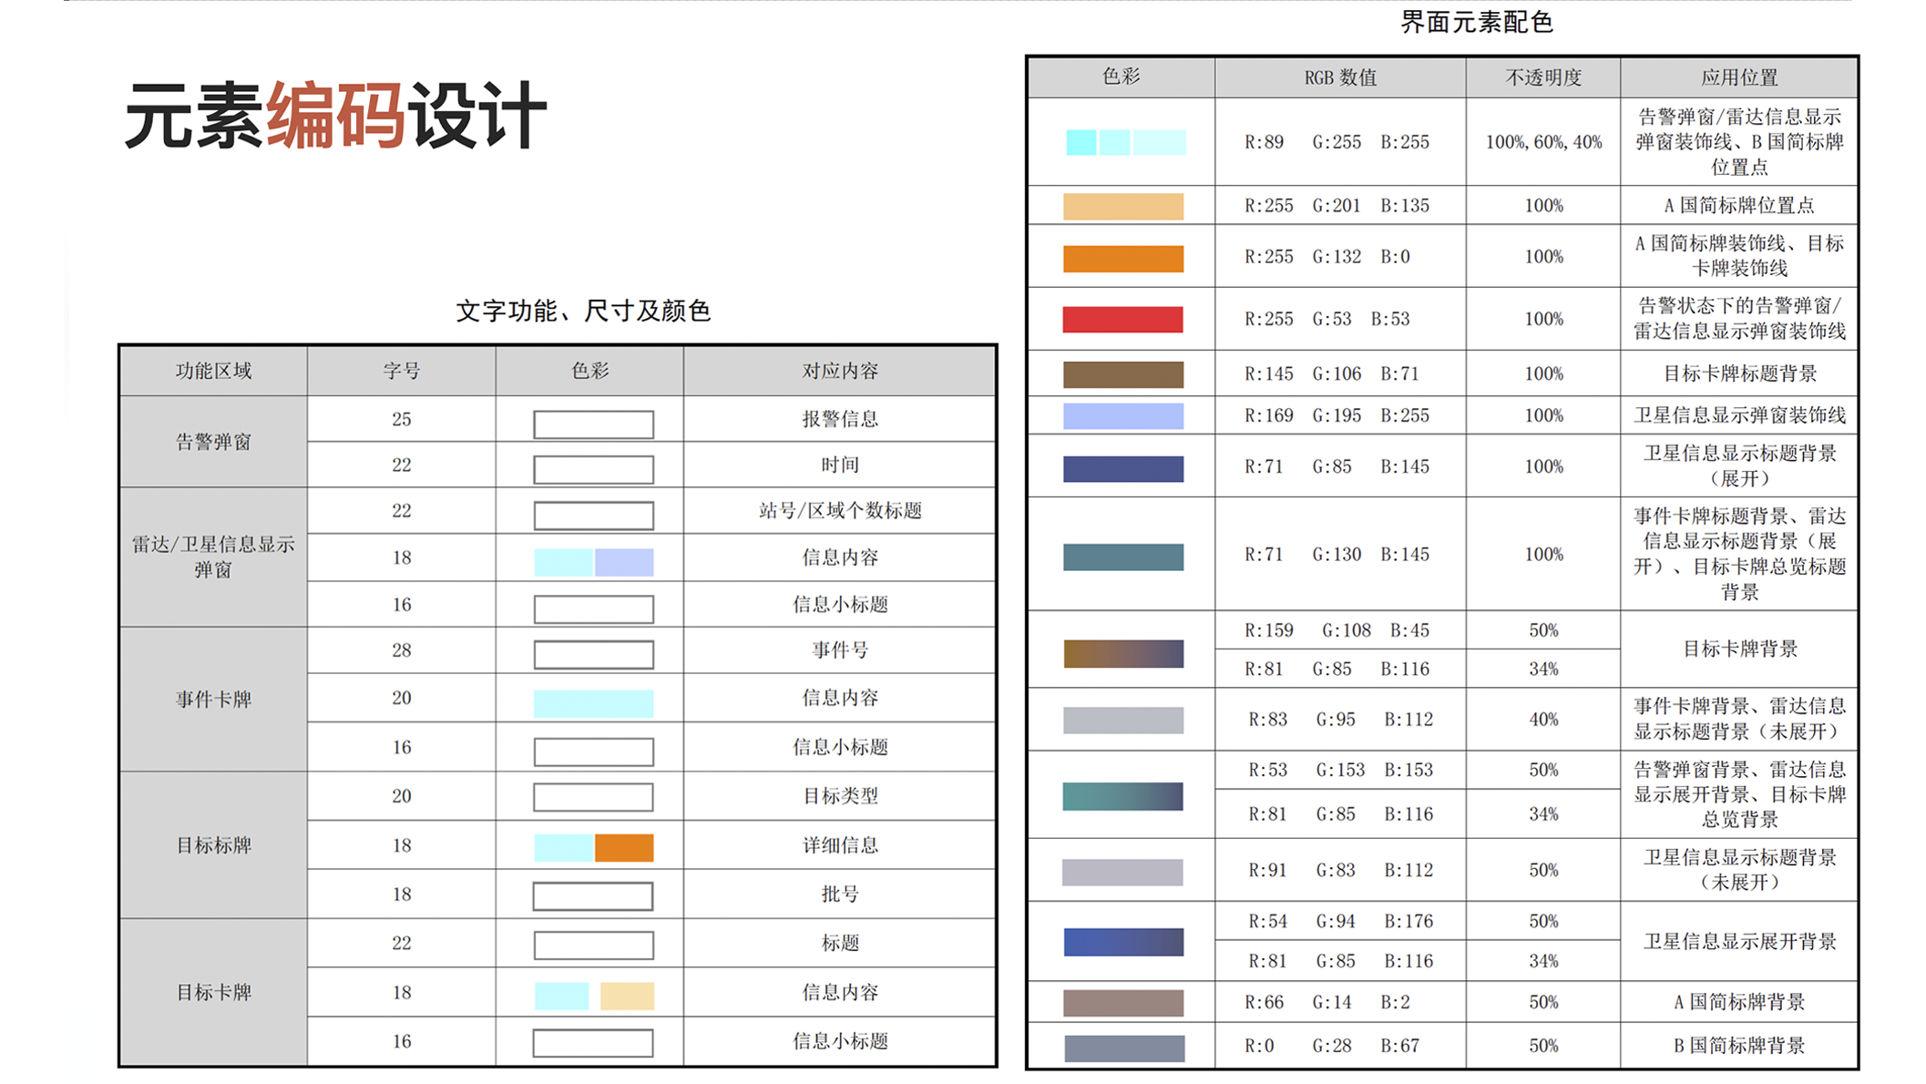Select the teal gradient swatch for R:53 G:153 B:153
Viewport: 1926px width, 1084px height.
[1122, 796]
